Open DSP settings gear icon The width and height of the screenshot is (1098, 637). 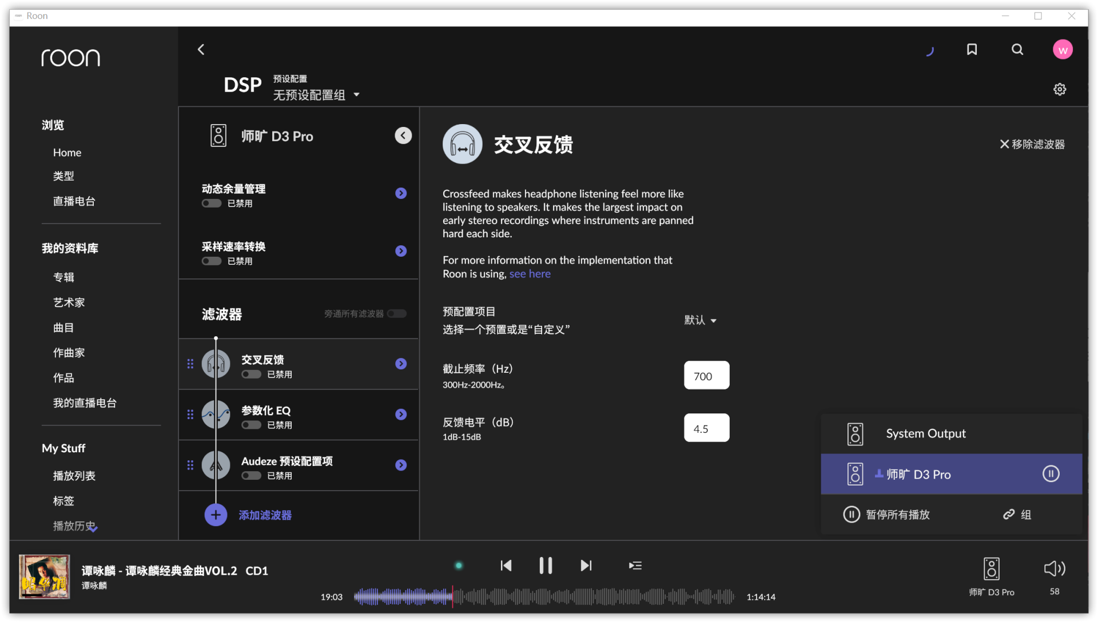pos(1060,89)
